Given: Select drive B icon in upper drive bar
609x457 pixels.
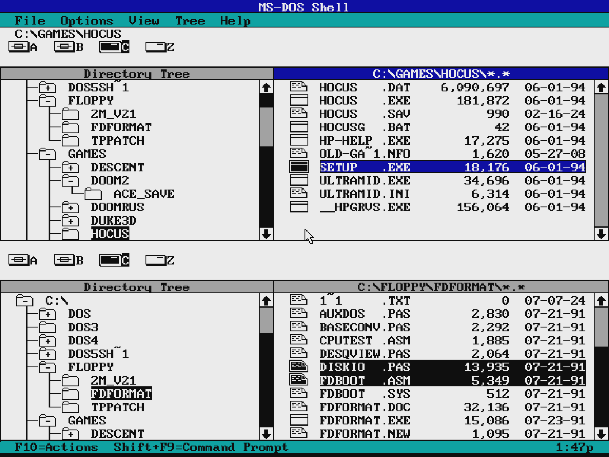Looking at the screenshot, I should point(69,47).
